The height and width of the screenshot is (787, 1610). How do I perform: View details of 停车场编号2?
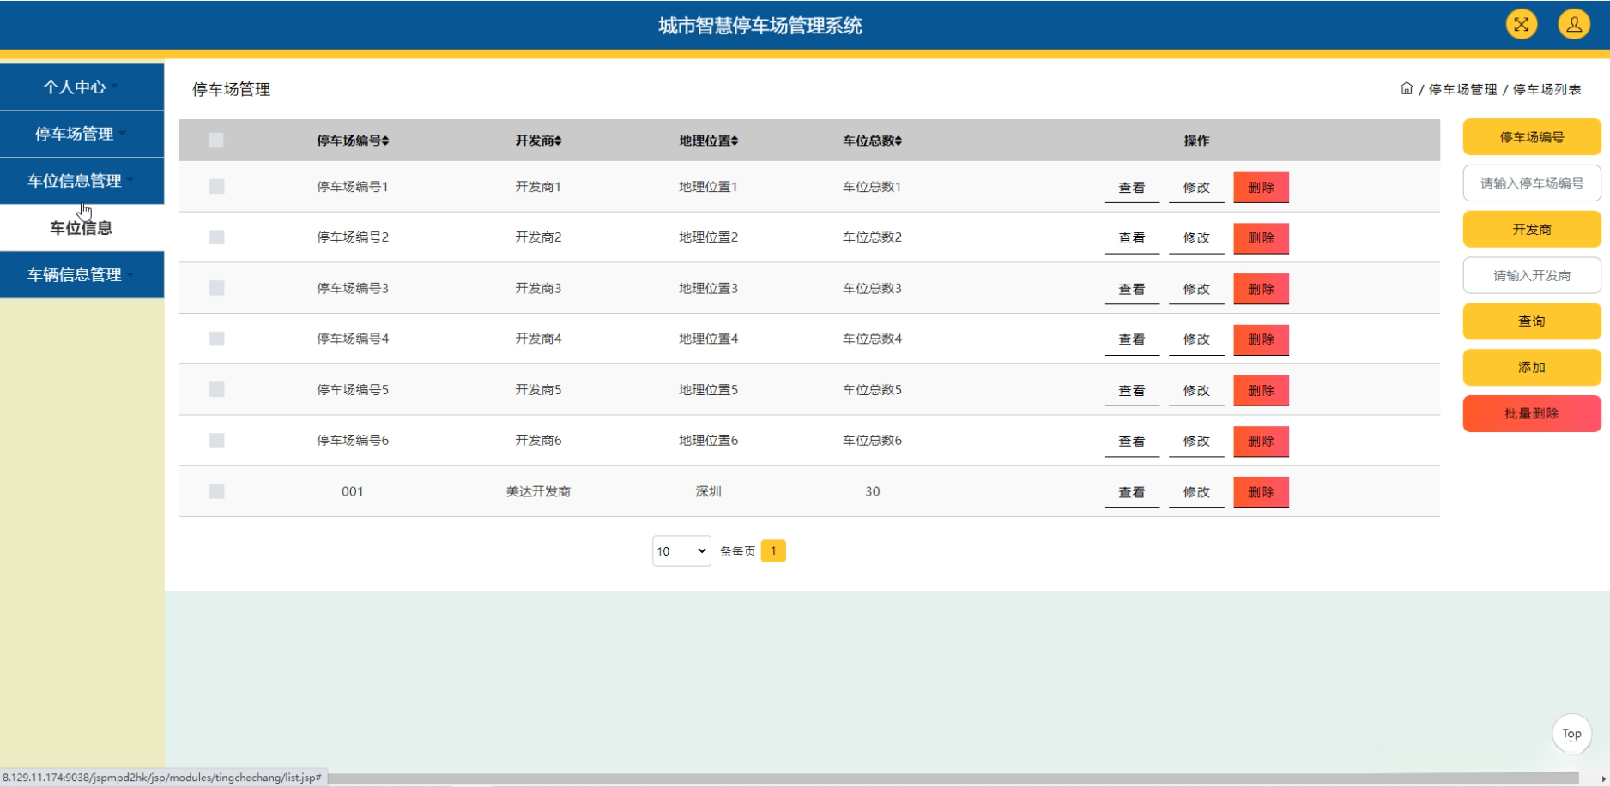pos(1132,238)
